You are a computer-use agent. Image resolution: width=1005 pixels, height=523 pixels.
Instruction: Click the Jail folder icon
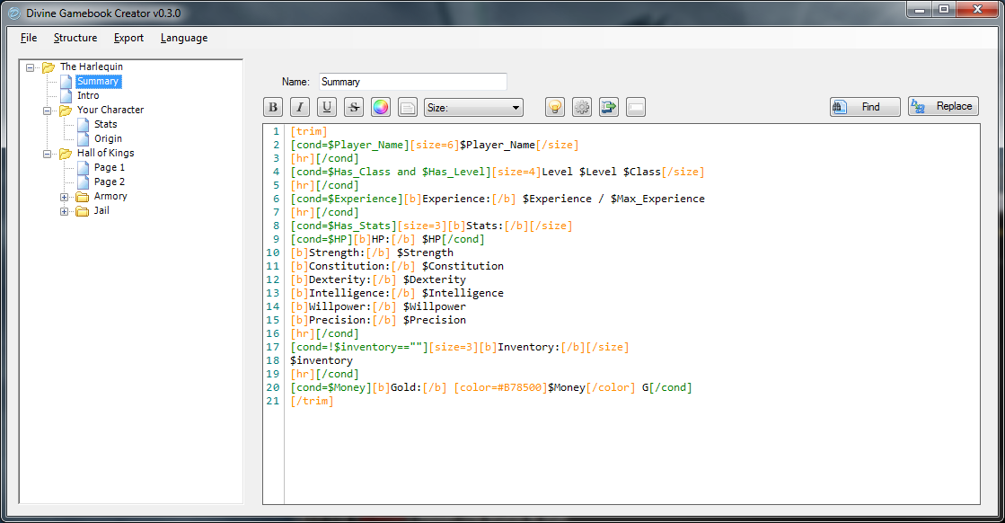click(82, 211)
